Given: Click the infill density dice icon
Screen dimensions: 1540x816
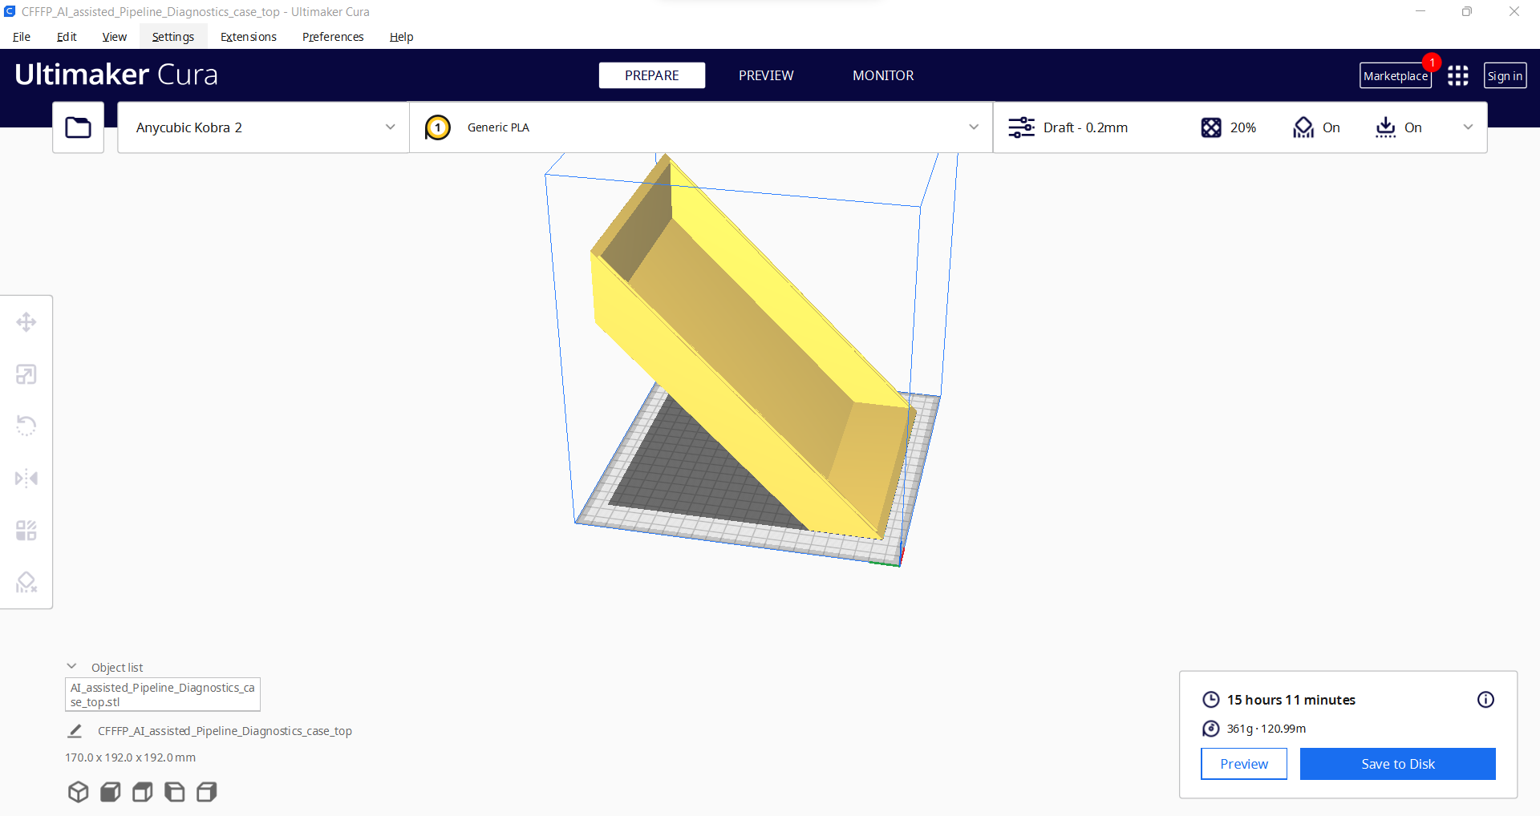Looking at the screenshot, I should click(x=1211, y=127).
